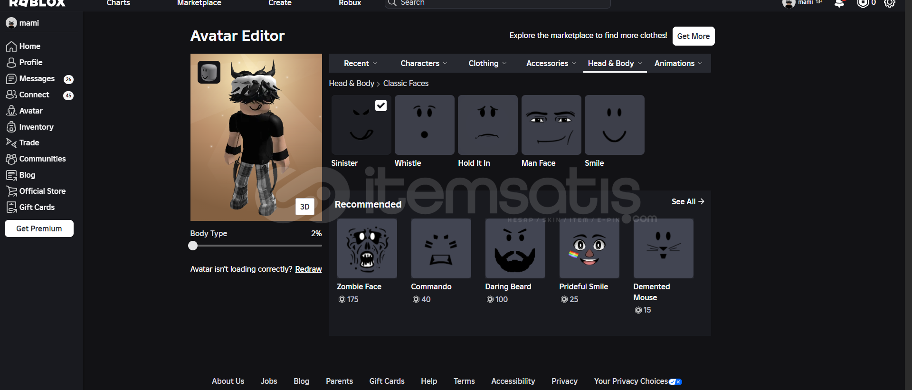Expand the Recent dropdown
Screen dimensions: 912x390
360,63
